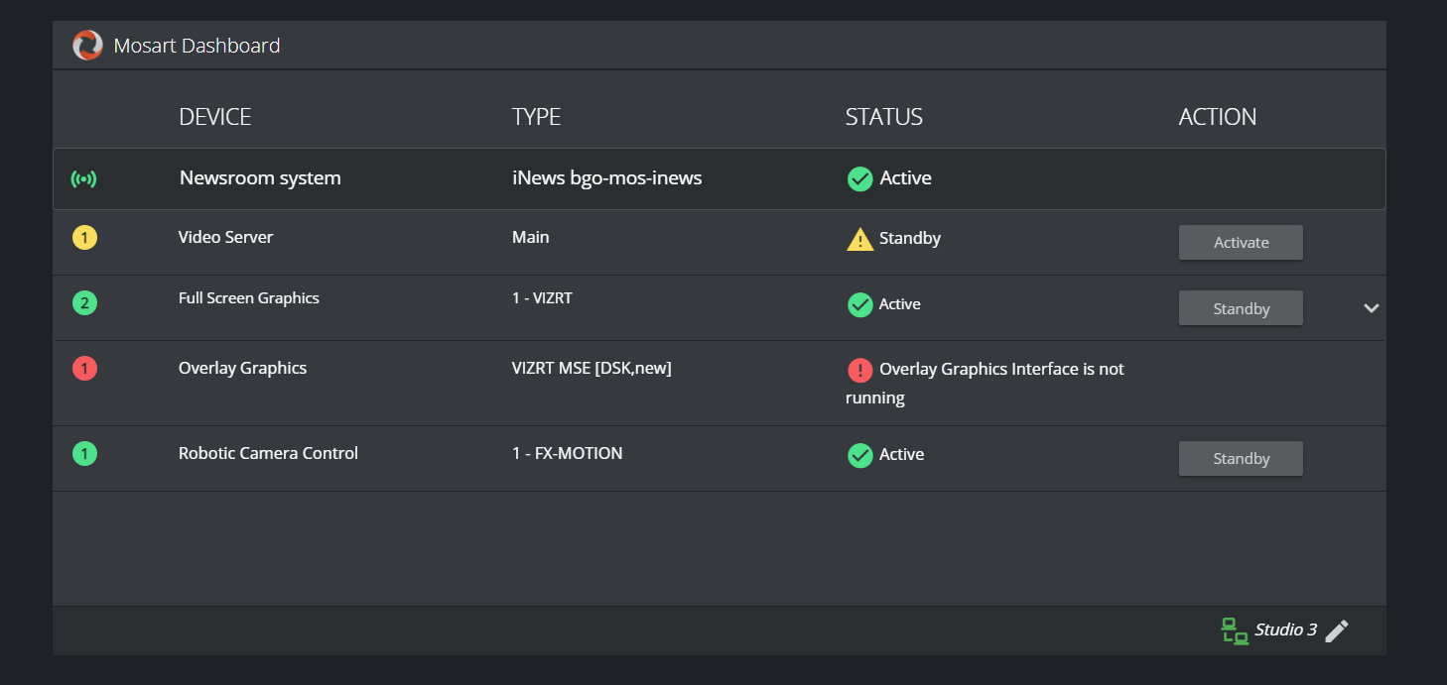Click the Mosart Dashboard title
Image resolution: width=1447 pixels, height=685 pixels.
coord(197,46)
